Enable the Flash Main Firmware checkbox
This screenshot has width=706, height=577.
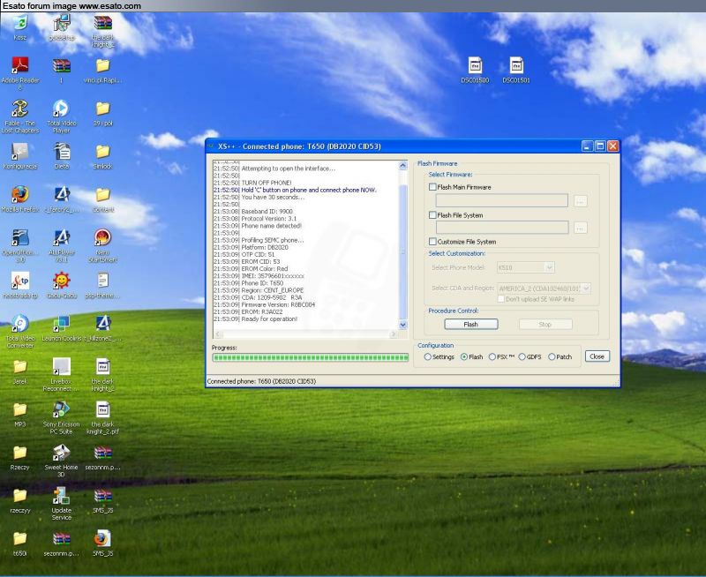[x=432, y=187]
